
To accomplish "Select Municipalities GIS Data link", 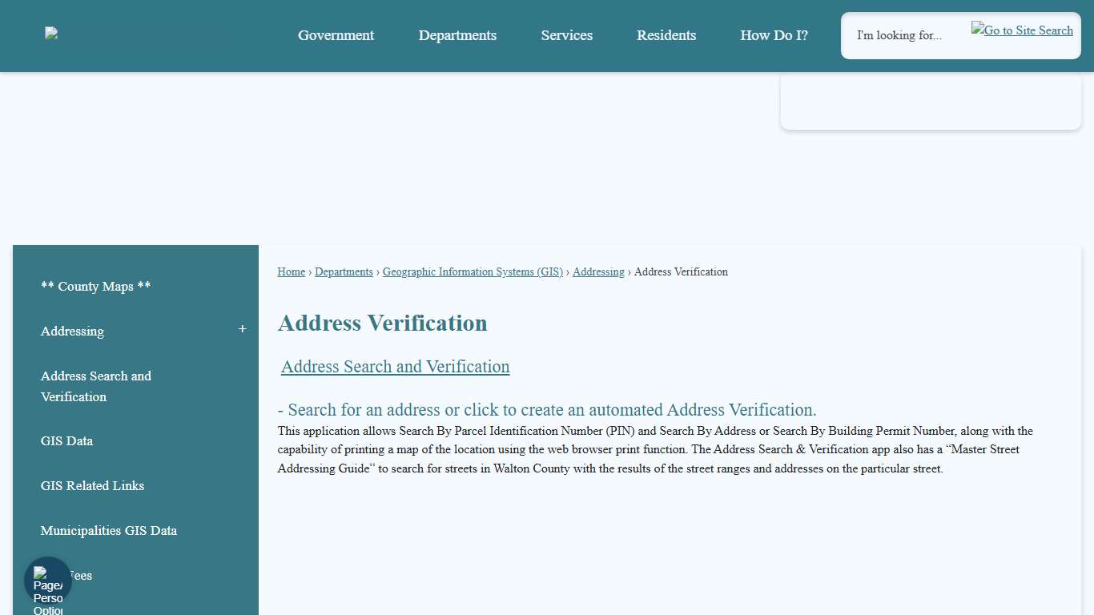I will click(x=108, y=530).
